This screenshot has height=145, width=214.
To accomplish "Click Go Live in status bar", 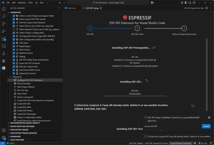I will pyautogui.click(x=203, y=143).
